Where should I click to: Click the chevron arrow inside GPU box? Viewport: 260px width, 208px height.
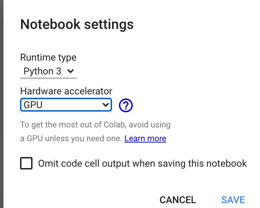(106, 105)
